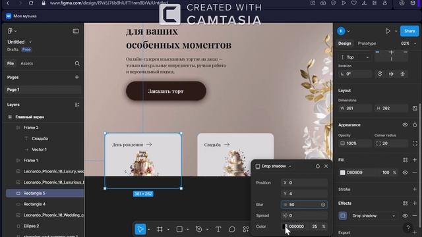The width and height of the screenshot is (422, 237).
Task: Switch to the Design tab
Action: pos(345,43)
